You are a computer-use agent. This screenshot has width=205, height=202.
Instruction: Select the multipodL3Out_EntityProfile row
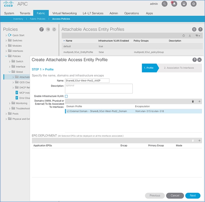132,52
